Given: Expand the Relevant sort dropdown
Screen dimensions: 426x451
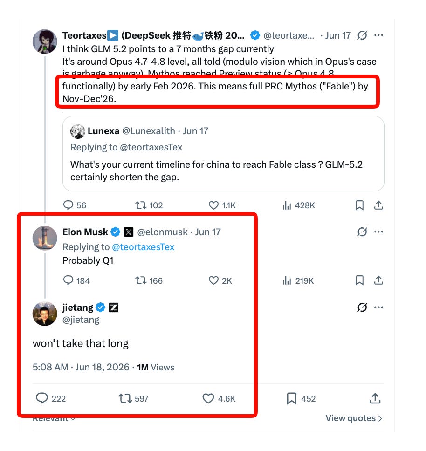Looking at the screenshot, I should pos(54,419).
